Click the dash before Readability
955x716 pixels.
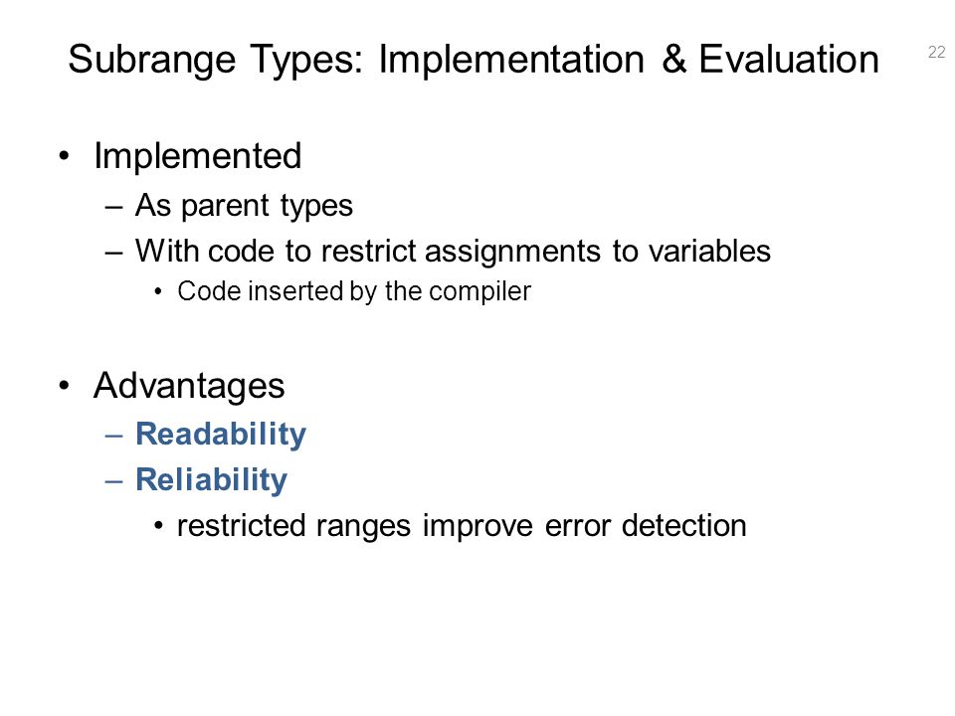(x=113, y=436)
